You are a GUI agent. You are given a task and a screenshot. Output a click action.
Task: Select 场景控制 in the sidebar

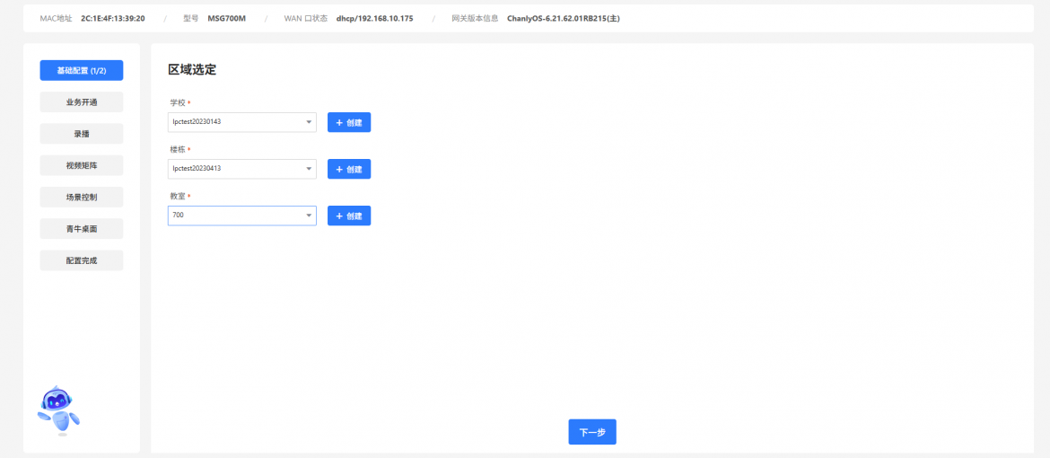(82, 197)
